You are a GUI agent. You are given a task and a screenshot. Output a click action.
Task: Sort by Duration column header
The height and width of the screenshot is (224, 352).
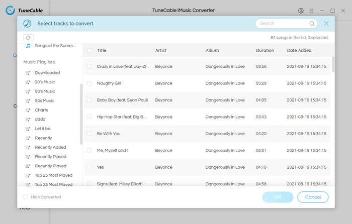click(265, 50)
